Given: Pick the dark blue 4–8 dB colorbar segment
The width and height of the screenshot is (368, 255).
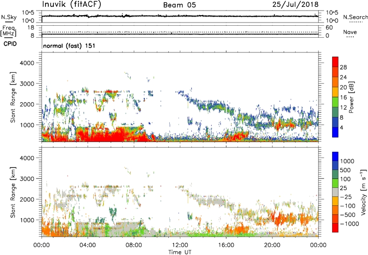Looking at the screenshot, I should (x=335, y=122).
